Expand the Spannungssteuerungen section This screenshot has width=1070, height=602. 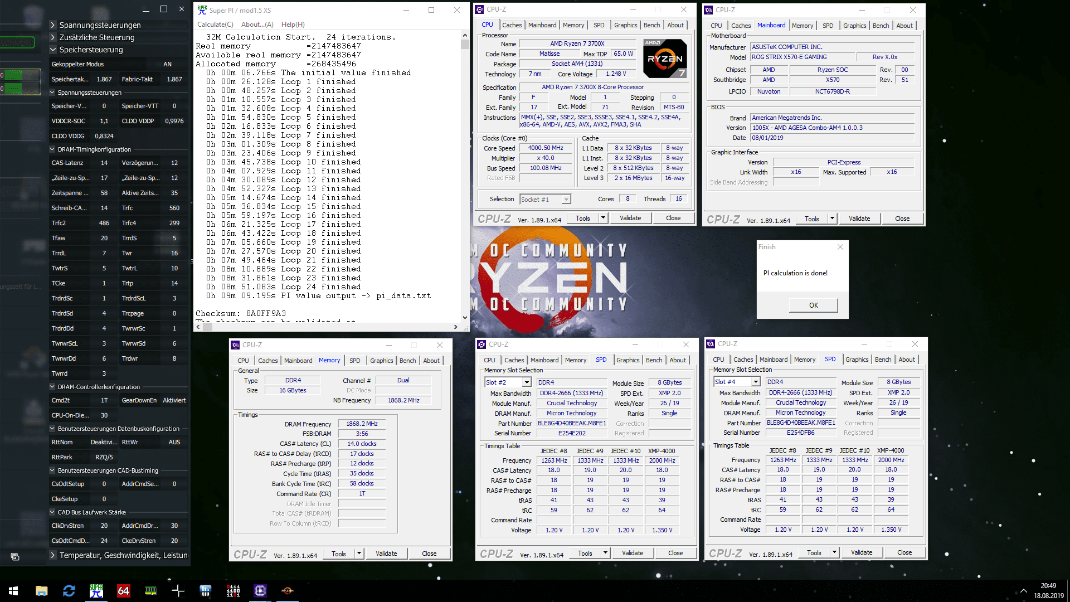[x=53, y=25]
